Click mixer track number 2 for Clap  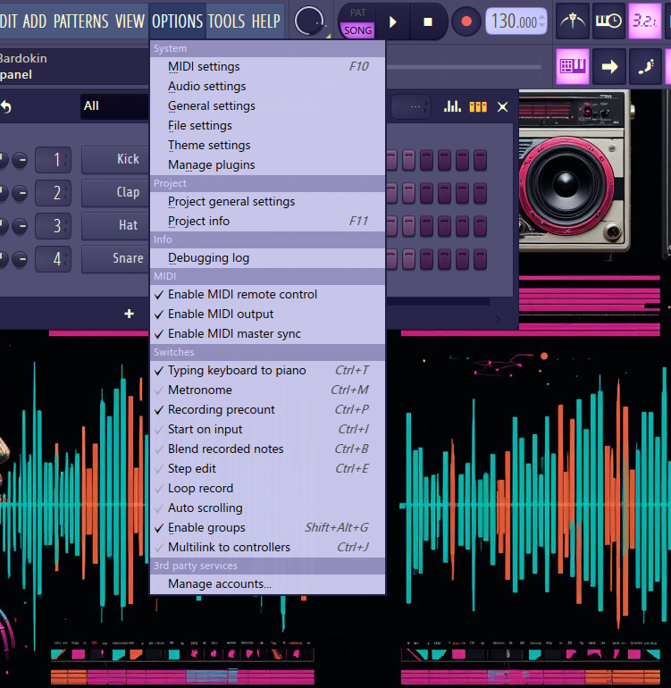point(53,193)
